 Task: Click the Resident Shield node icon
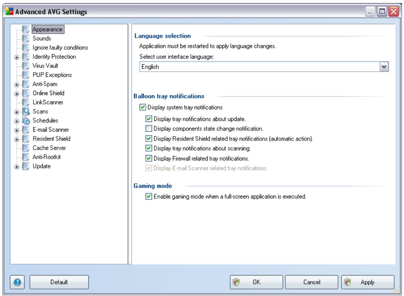tap(26, 139)
